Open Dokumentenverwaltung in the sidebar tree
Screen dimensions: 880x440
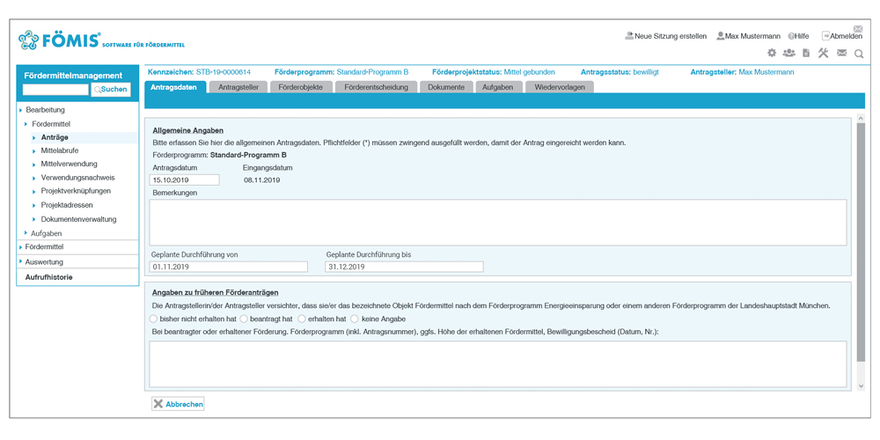78,219
